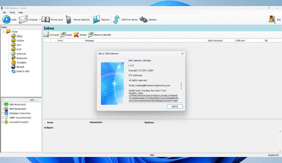
Task: Open Compose envelope icon
Action: (x=23, y=20)
